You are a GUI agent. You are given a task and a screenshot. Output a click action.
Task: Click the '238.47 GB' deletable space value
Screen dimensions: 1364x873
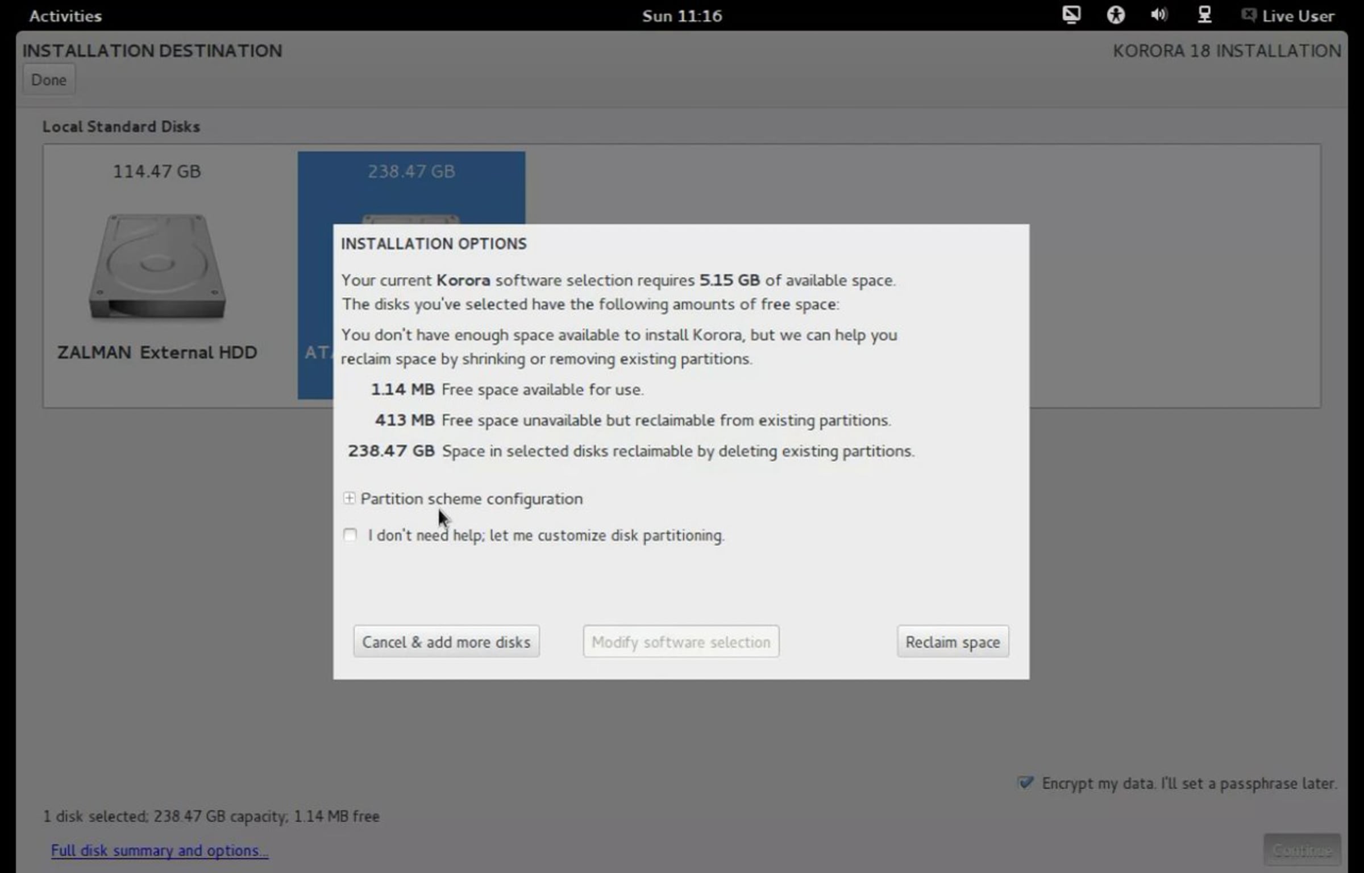391,451
